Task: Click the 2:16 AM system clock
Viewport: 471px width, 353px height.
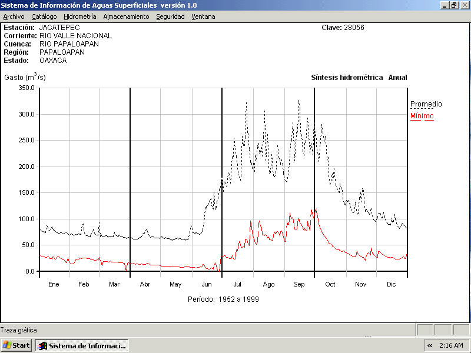Action: [451, 345]
